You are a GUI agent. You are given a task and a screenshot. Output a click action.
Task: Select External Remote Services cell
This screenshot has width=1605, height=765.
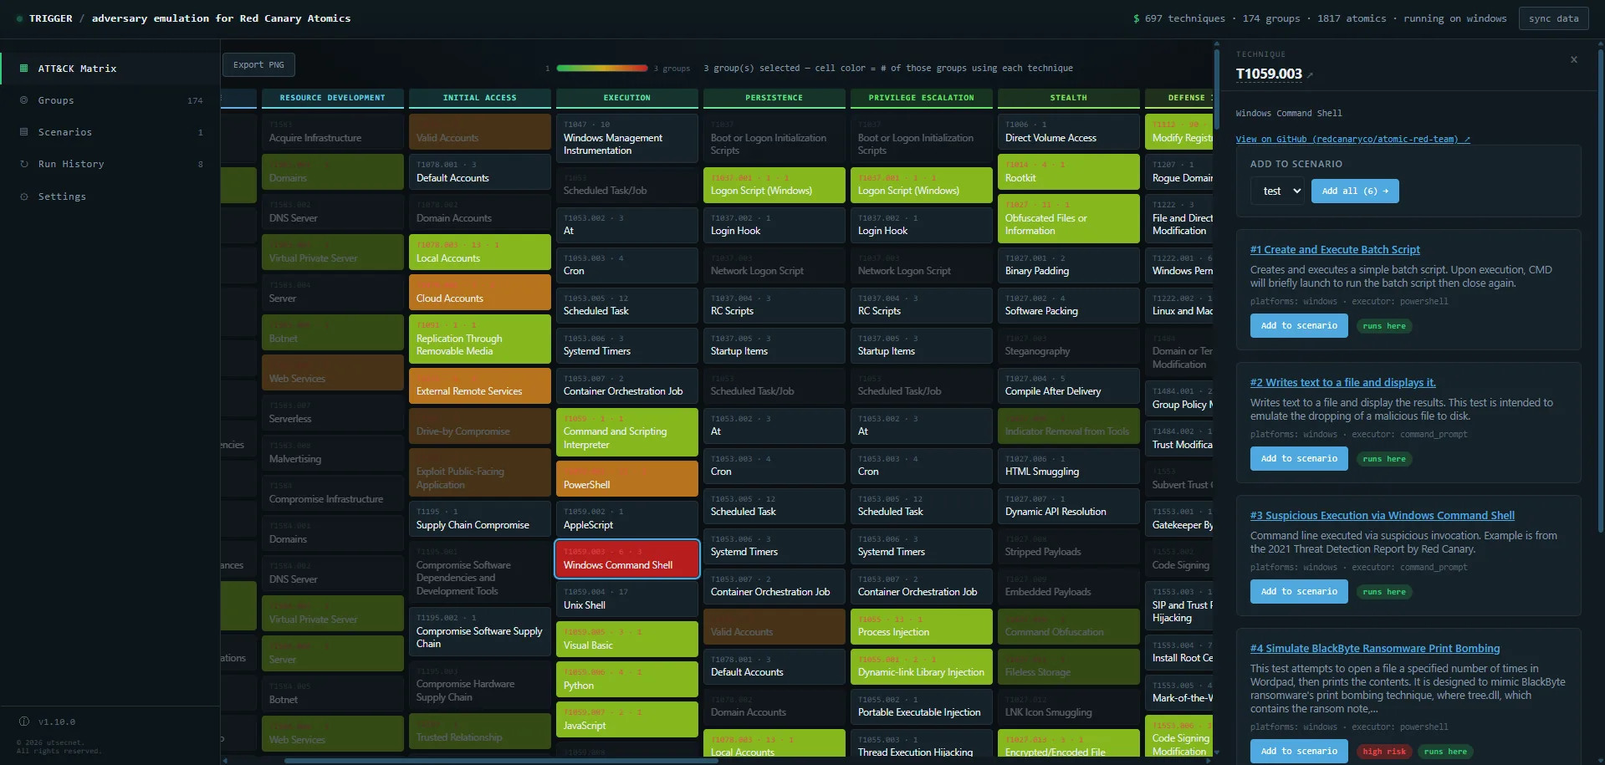pyautogui.click(x=479, y=385)
